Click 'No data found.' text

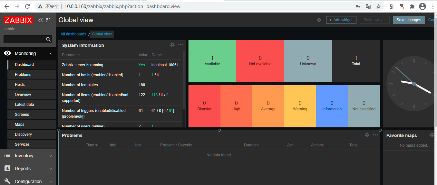[x=219, y=155]
